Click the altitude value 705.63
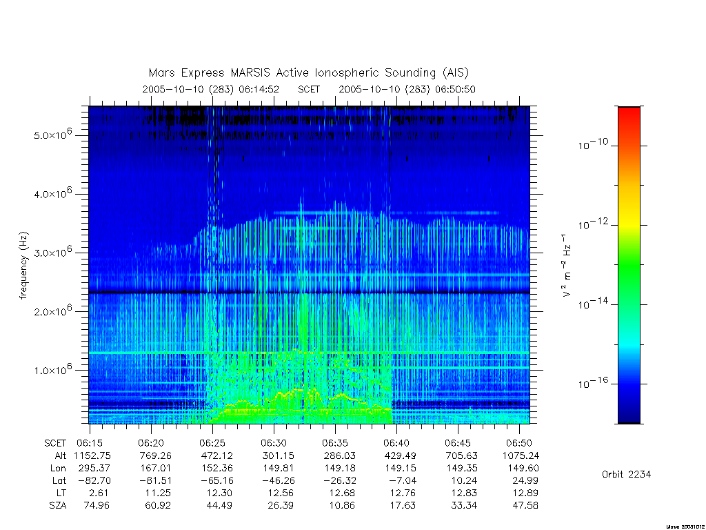 pos(462,455)
